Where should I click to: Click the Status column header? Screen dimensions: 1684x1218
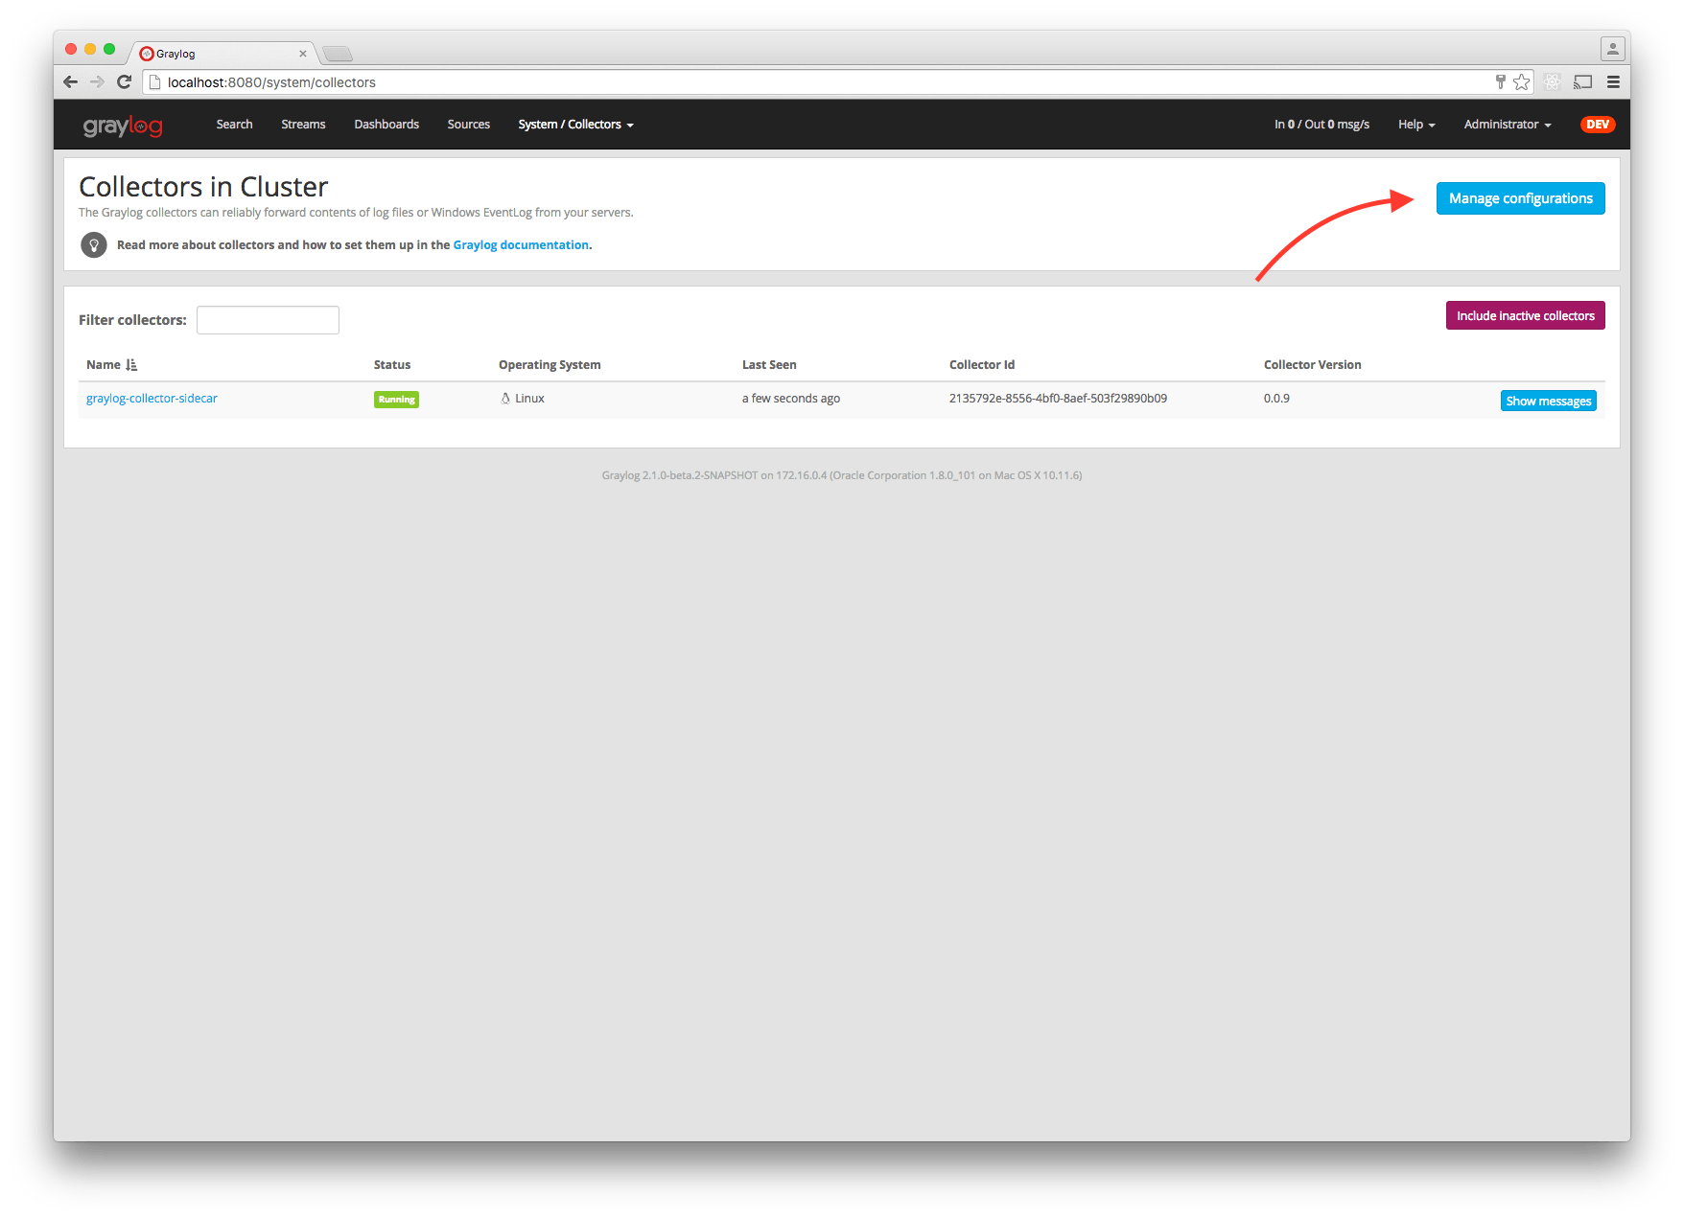(x=392, y=365)
